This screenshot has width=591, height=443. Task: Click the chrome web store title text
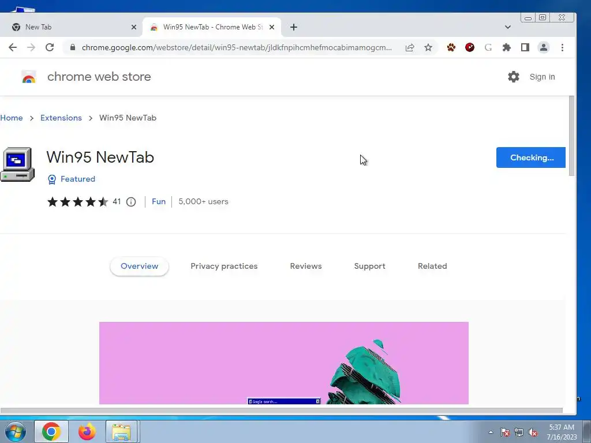point(99,77)
